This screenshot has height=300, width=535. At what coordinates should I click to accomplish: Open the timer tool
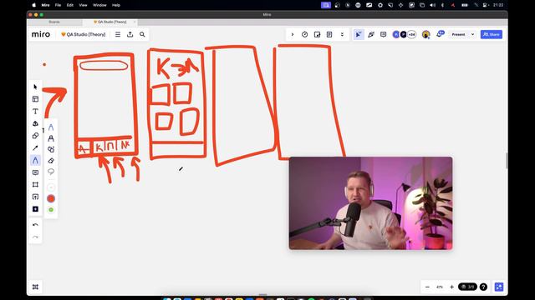[304, 34]
